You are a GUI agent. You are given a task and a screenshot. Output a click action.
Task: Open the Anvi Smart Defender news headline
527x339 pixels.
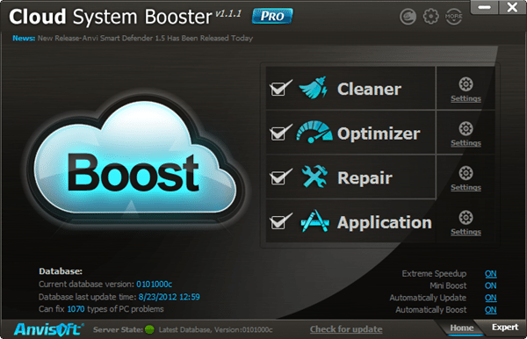pos(145,39)
